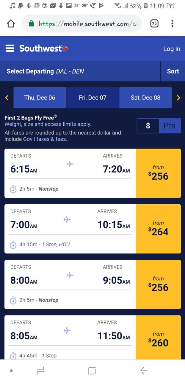Switch fare display to Pts

170,126
